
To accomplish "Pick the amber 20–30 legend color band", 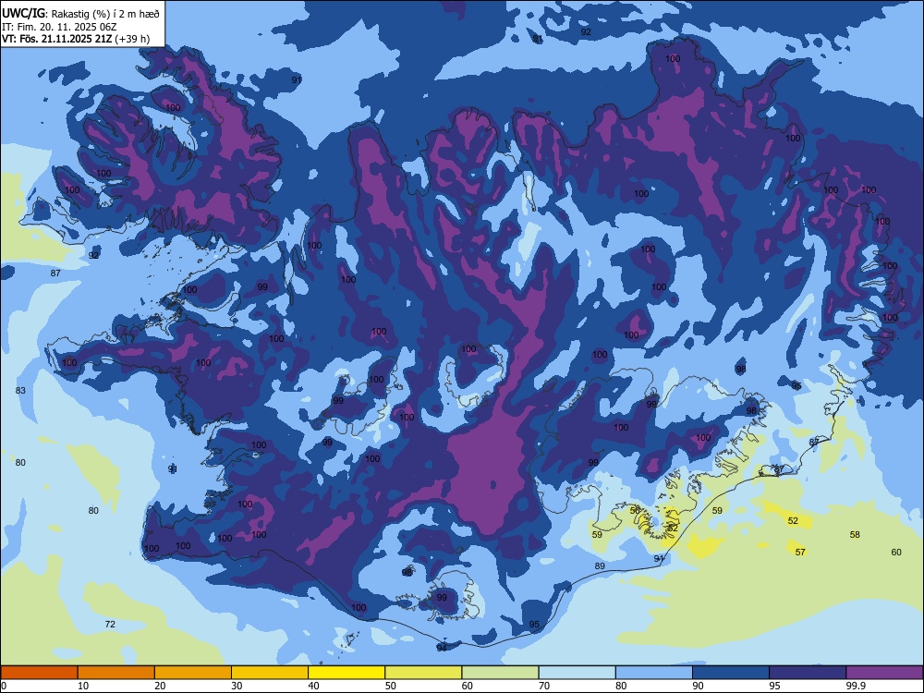I will (193, 673).
